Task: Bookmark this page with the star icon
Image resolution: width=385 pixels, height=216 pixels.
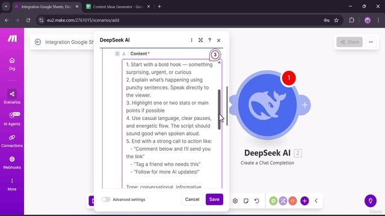Action: (336, 20)
